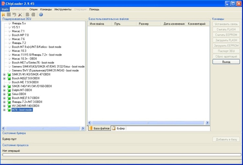Select Bosch MP 7.0 in the tree
Viewport: 243px width, 165px height.
pos(20,35)
